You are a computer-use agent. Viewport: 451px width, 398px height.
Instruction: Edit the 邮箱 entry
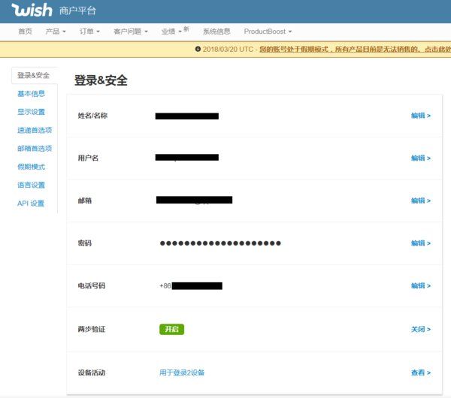point(420,201)
